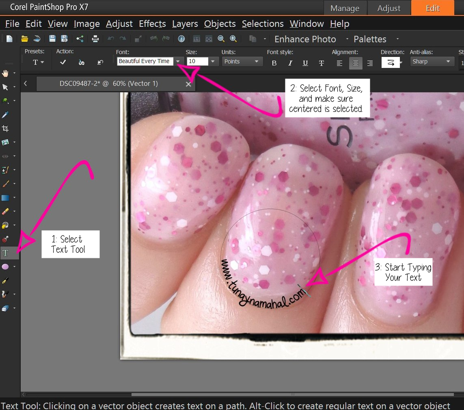Select center text alignment
The image size is (464, 410).
pos(356,63)
